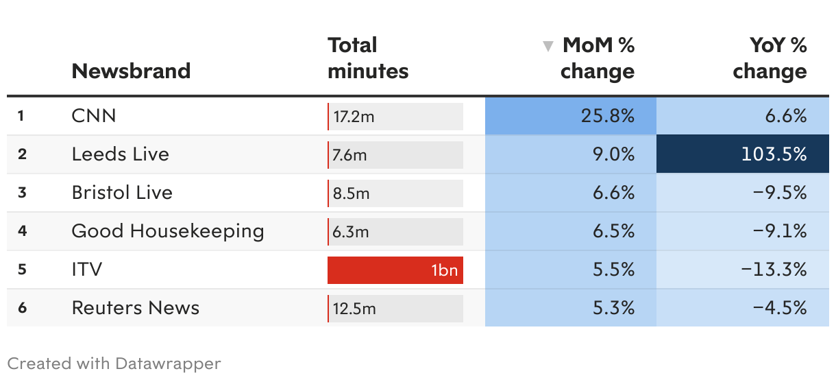Click ITV's −13.3% YoY change cell
836x380 pixels.
742,270
